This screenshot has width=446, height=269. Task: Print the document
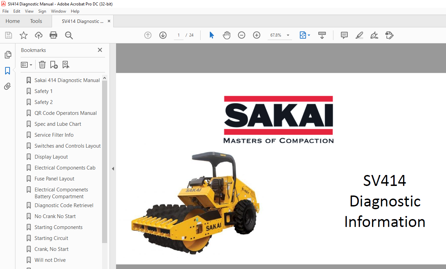pos(53,35)
